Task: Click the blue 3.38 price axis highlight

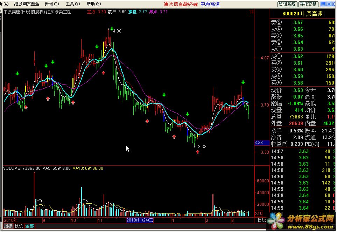Action: click(x=262, y=143)
